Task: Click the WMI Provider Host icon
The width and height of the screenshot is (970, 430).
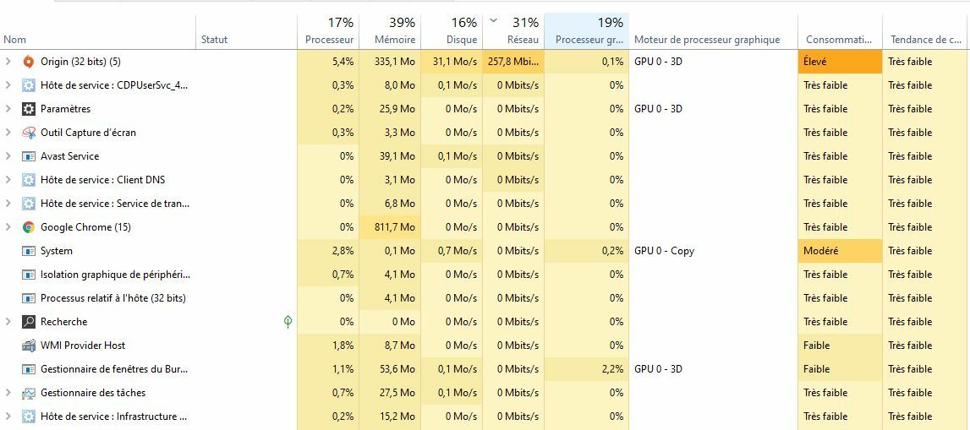Action: pyautogui.click(x=28, y=346)
